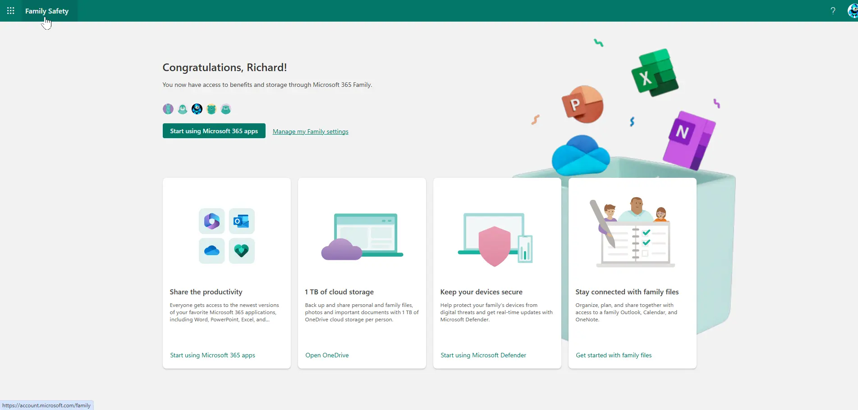Click the Keep your devices secure heading
The width and height of the screenshot is (858, 410).
[481, 292]
